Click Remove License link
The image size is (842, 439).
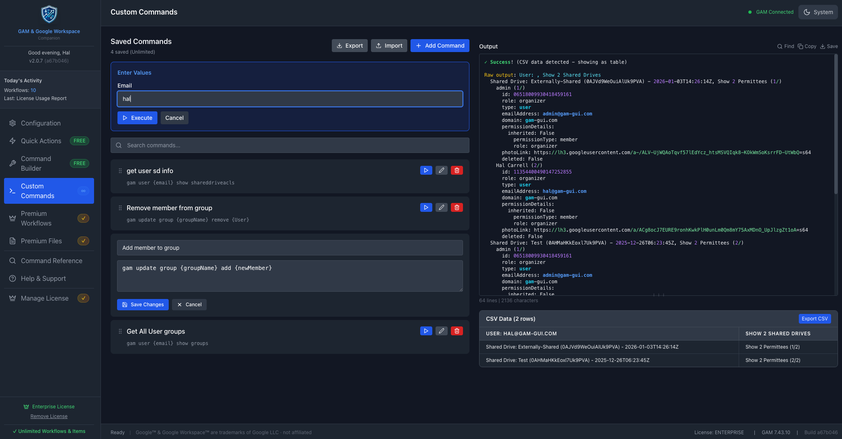pos(49,416)
